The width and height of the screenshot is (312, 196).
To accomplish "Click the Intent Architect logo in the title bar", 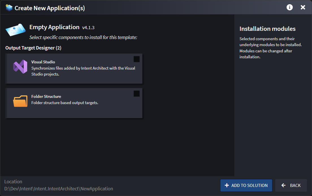I will click(9, 8).
